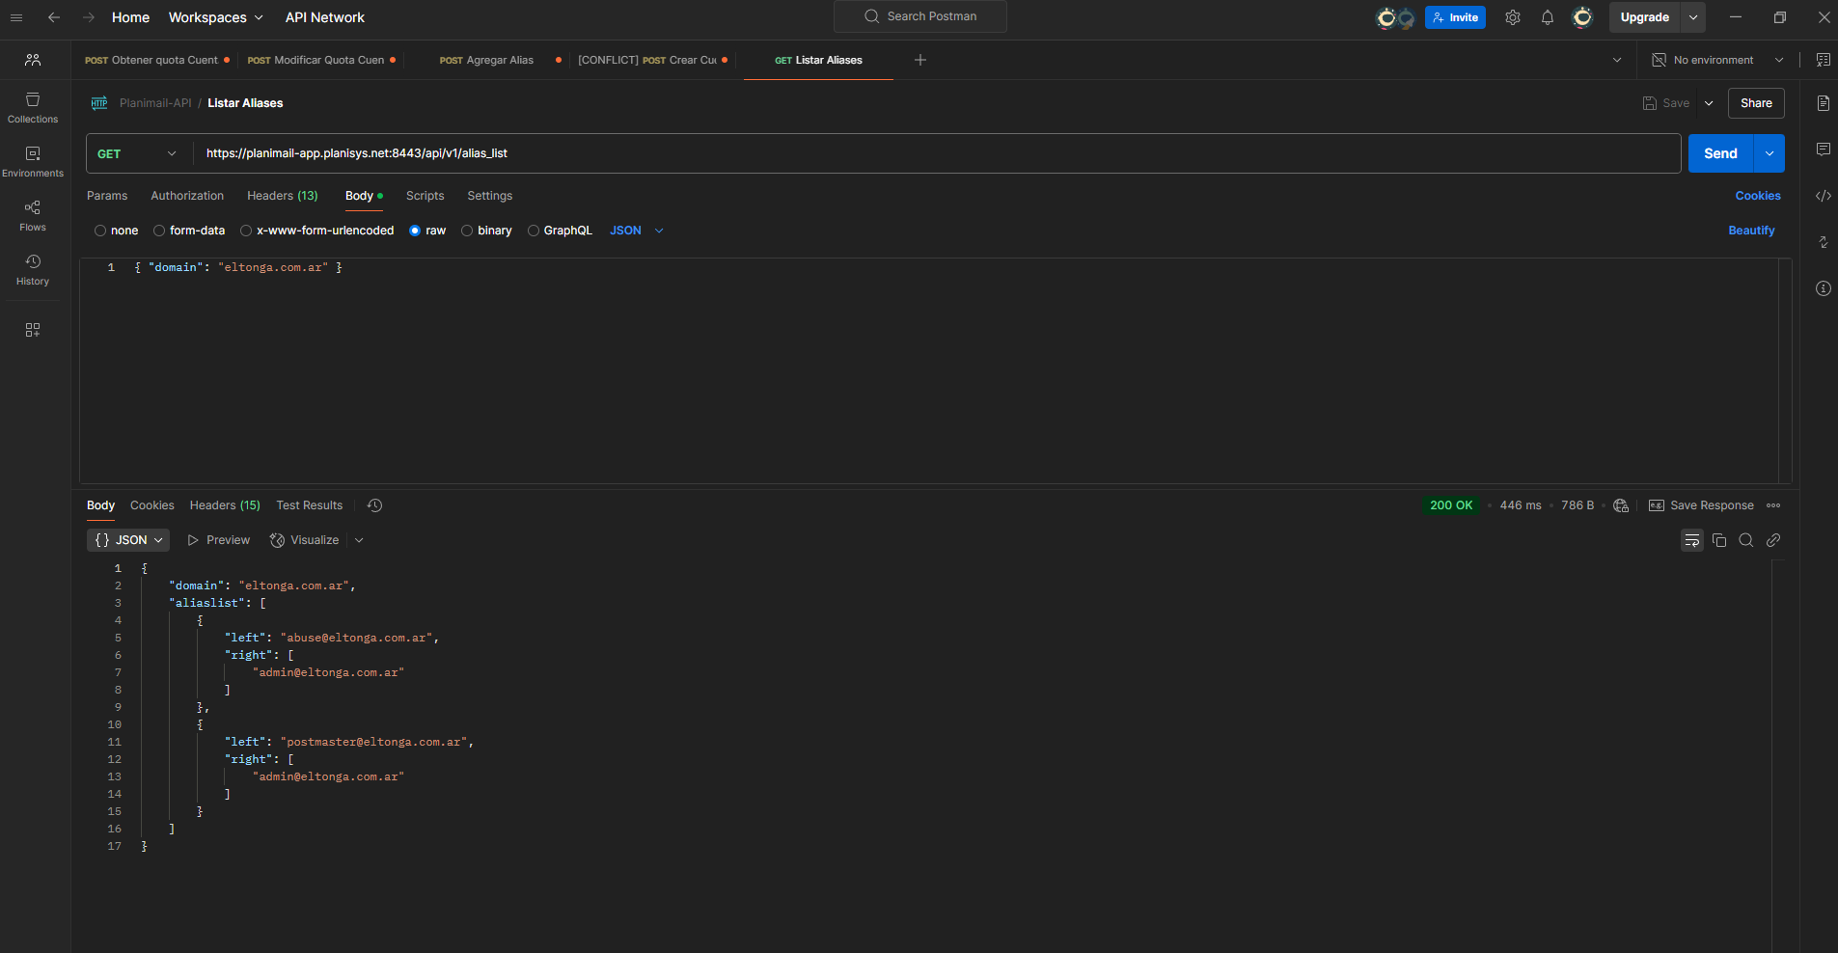
Task: Open the Send button options arrow
Action: tap(1769, 153)
